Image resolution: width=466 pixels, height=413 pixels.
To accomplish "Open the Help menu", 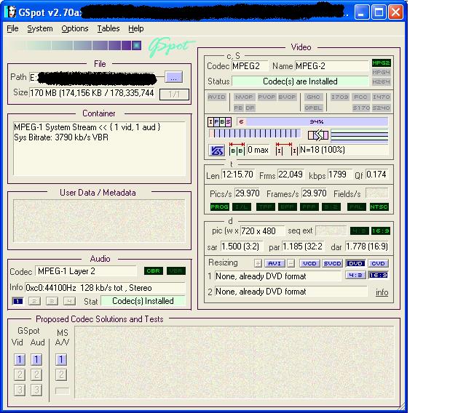I will click(136, 28).
